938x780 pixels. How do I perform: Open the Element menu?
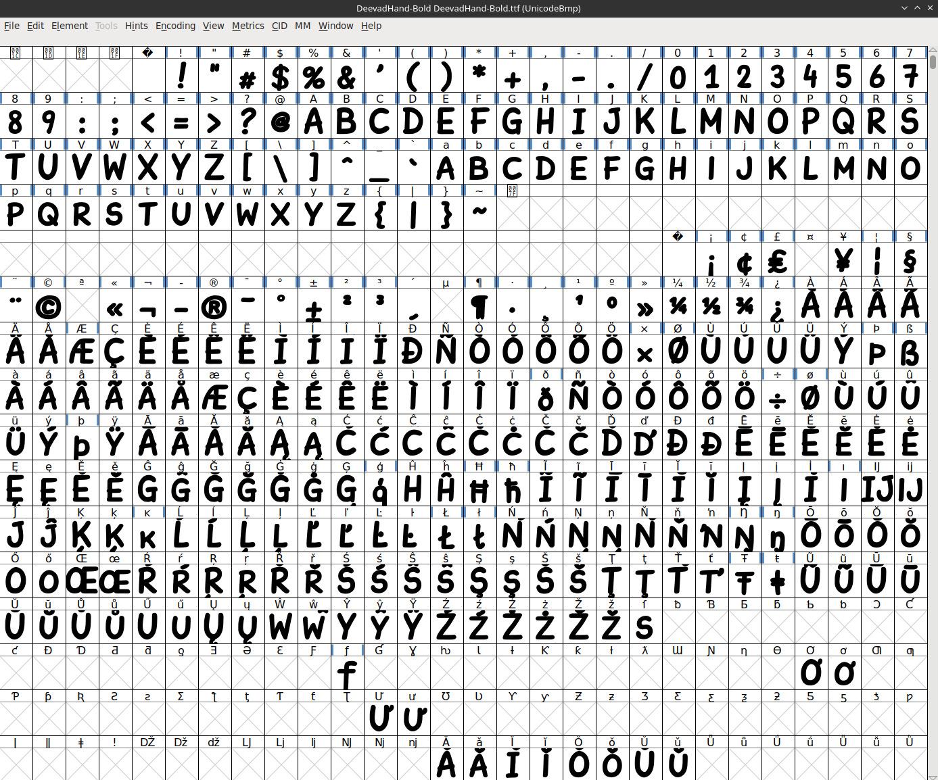70,26
